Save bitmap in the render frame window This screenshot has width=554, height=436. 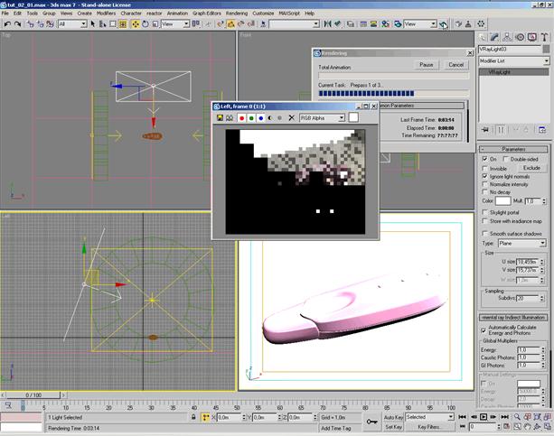pyautogui.click(x=220, y=118)
